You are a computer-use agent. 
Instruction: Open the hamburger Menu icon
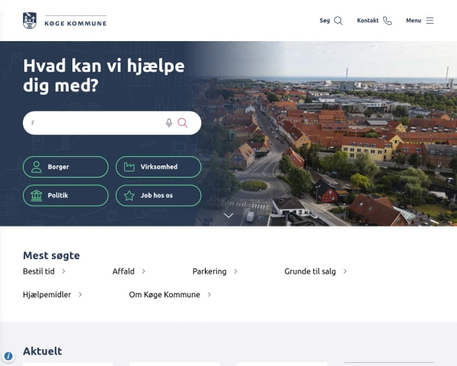pyautogui.click(x=430, y=21)
